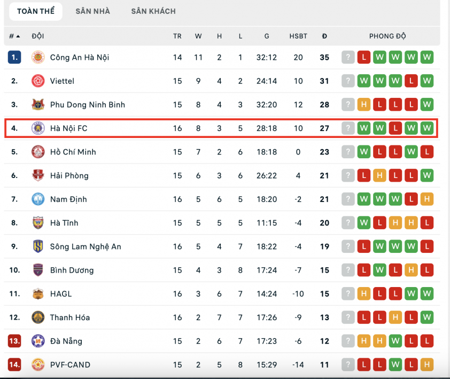450x379 pixels.
Task: Select the Toàn Thể tab
Action: click(x=35, y=11)
